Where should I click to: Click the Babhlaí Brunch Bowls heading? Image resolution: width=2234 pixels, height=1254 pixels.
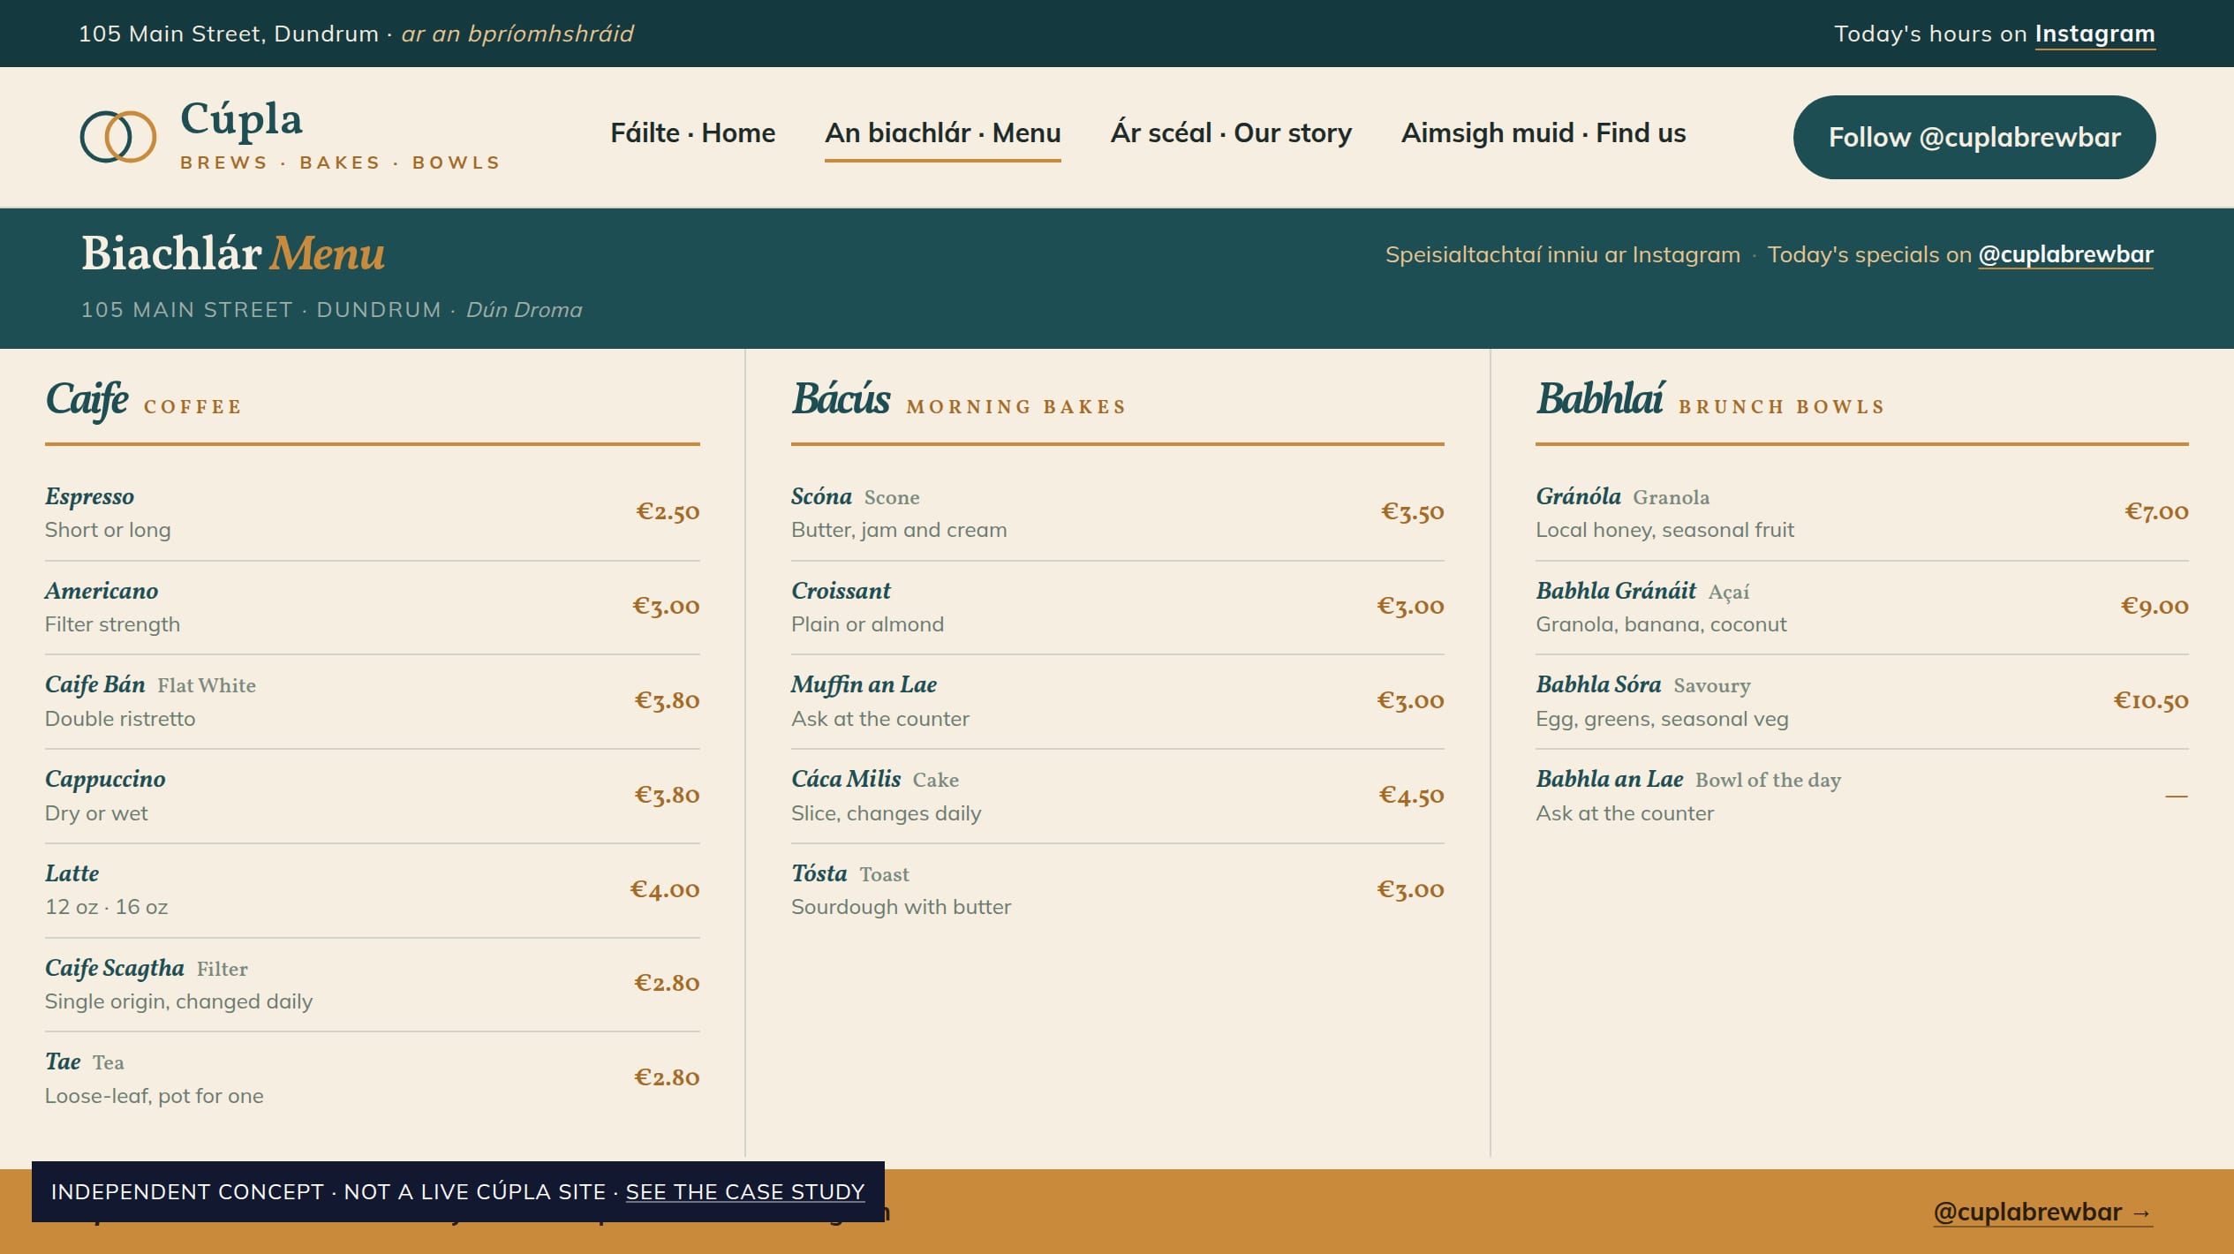1710,400
